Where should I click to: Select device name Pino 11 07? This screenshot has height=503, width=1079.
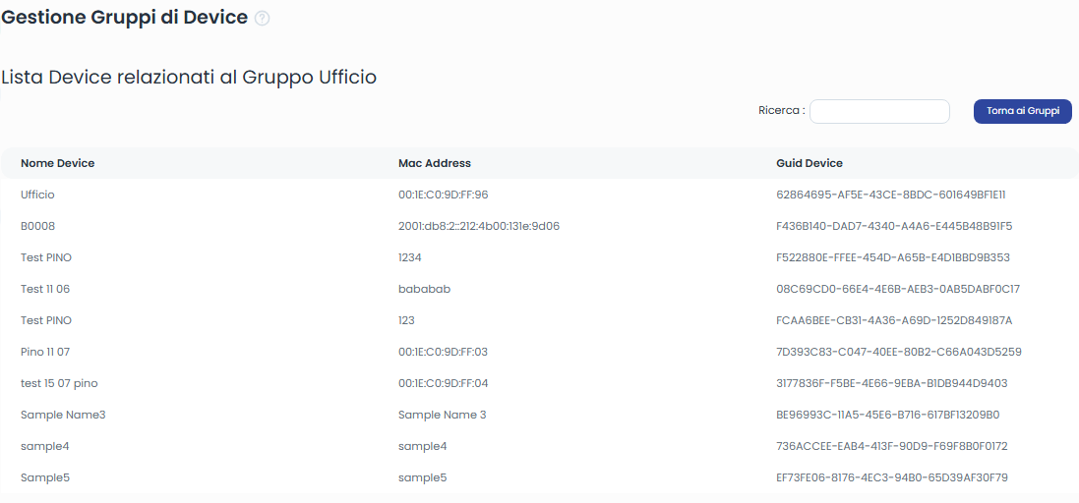[x=45, y=352]
